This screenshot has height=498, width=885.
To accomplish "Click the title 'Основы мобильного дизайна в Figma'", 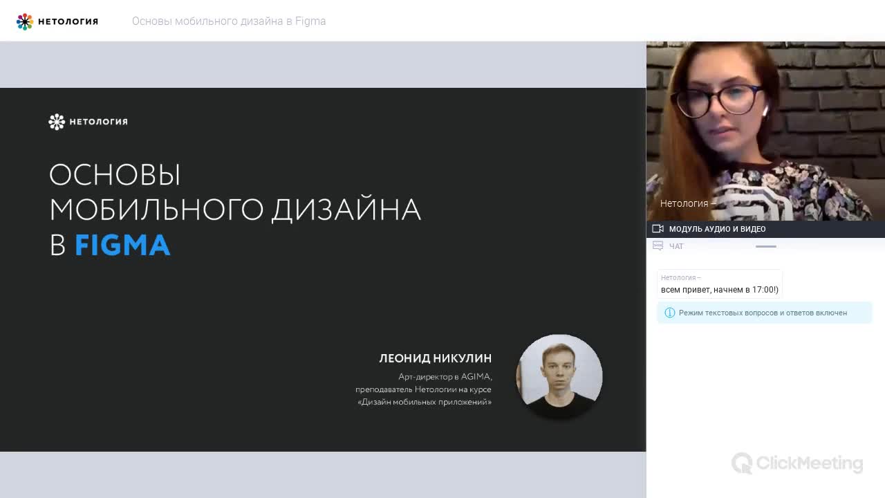I will (x=229, y=21).
